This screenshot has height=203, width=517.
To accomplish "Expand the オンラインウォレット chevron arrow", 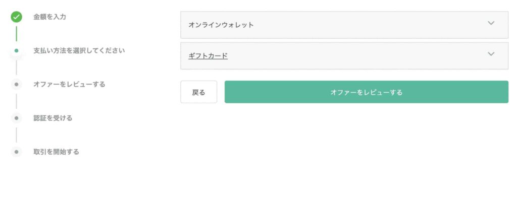I will click(x=491, y=23).
